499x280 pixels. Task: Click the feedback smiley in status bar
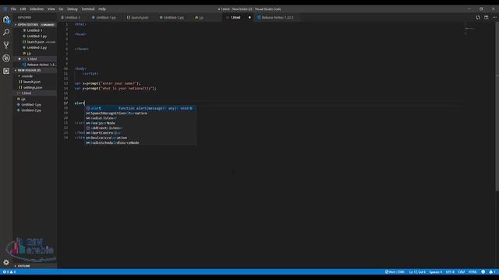click(x=483, y=271)
